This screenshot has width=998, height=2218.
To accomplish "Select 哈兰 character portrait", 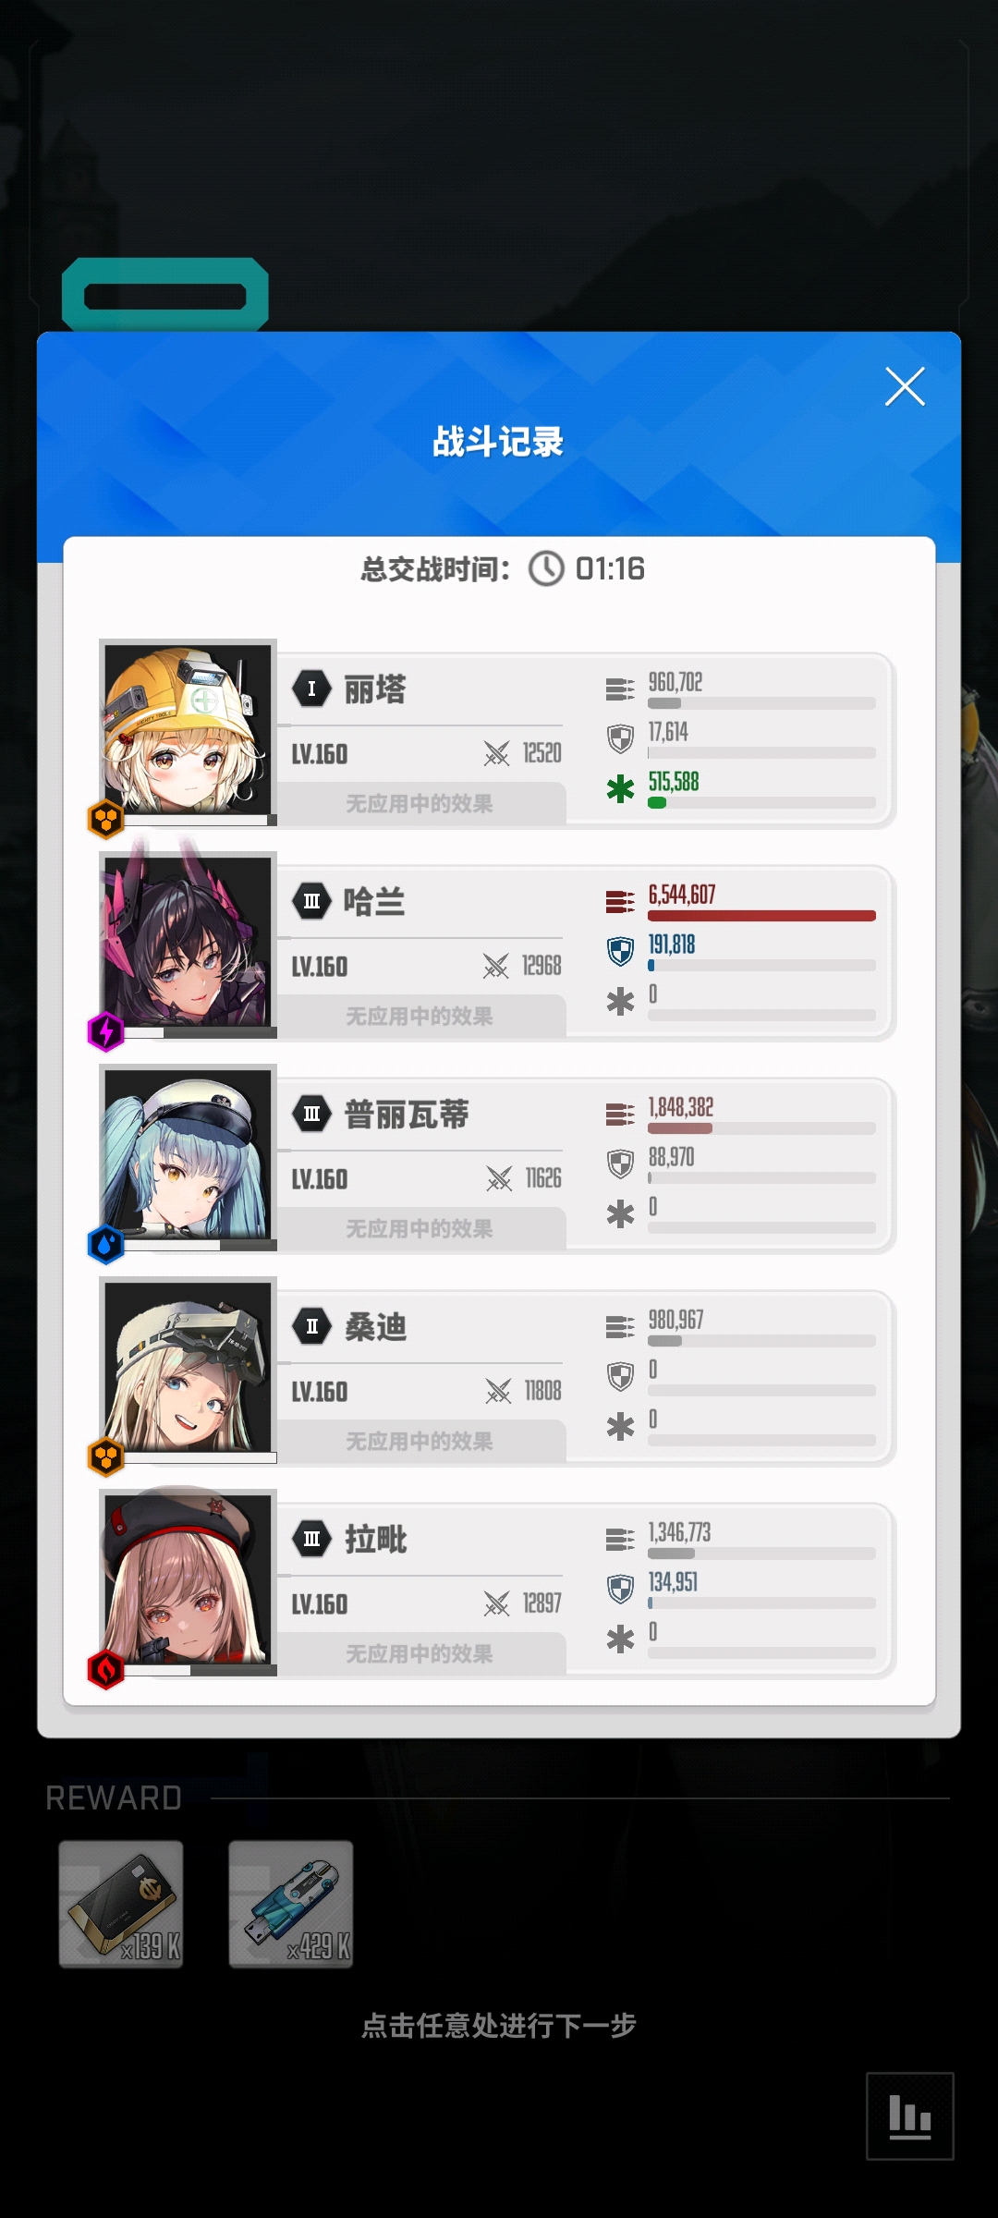I will click(188, 941).
